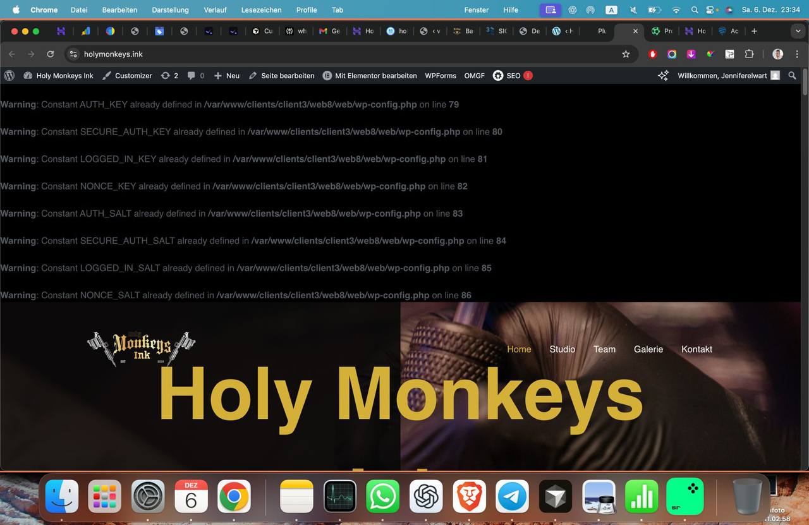Click the Seite bearbeiten link
Image resolution: width=809 pixels, height=525 pixels.
tap(281, 75)
